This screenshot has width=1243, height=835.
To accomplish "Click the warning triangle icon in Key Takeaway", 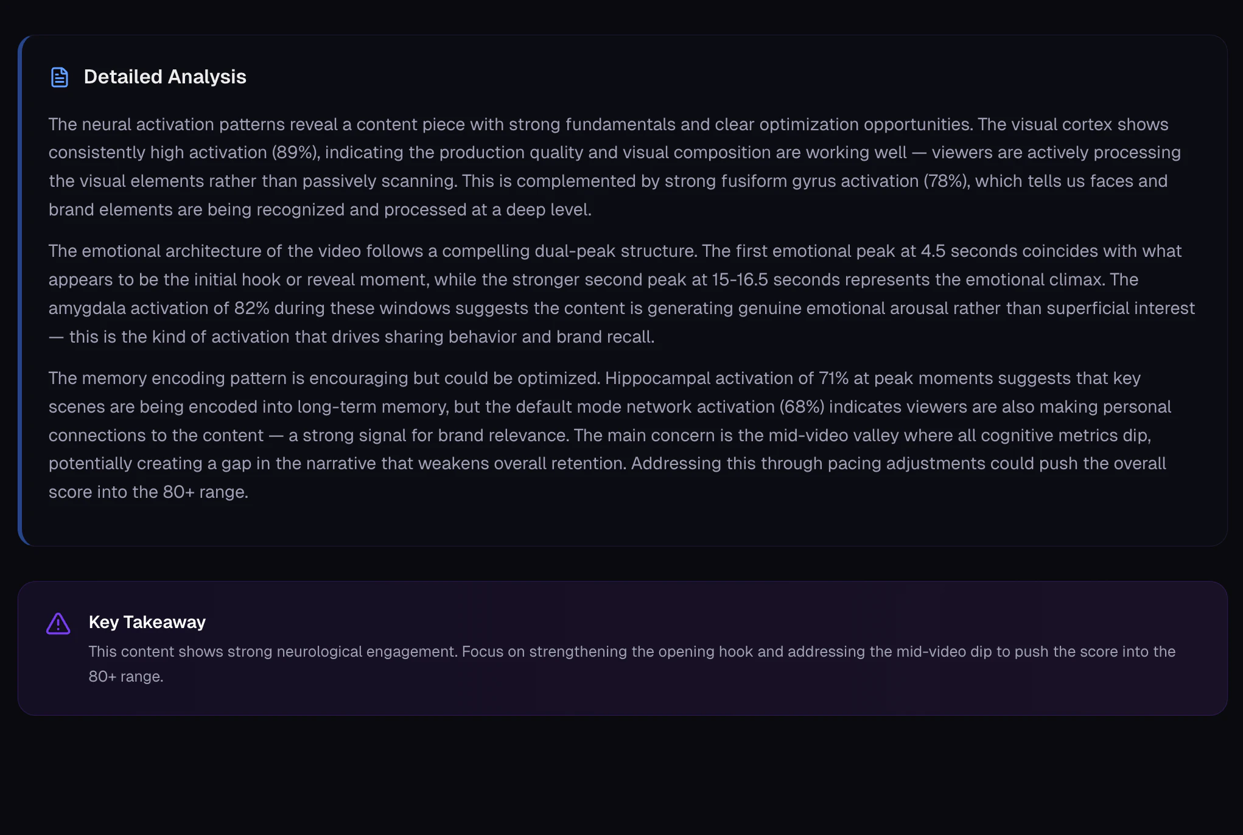I will click(58, 623).
